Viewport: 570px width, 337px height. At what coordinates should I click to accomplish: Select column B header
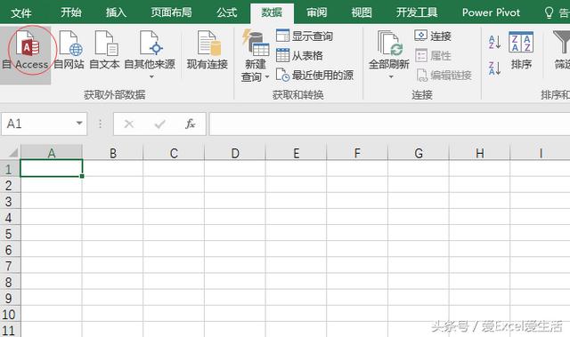(113, 153)
